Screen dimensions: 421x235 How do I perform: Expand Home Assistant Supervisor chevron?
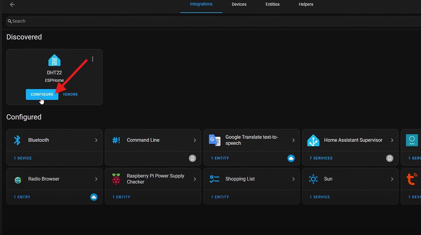392,140
